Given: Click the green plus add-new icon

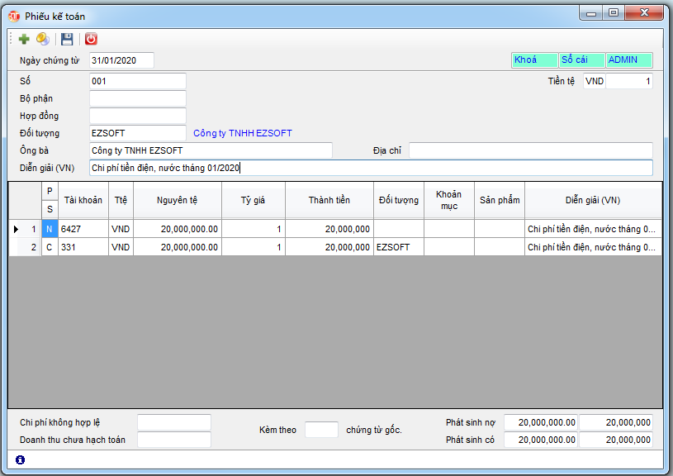Looking at the screenshot, I should click(x=24, y=39).
